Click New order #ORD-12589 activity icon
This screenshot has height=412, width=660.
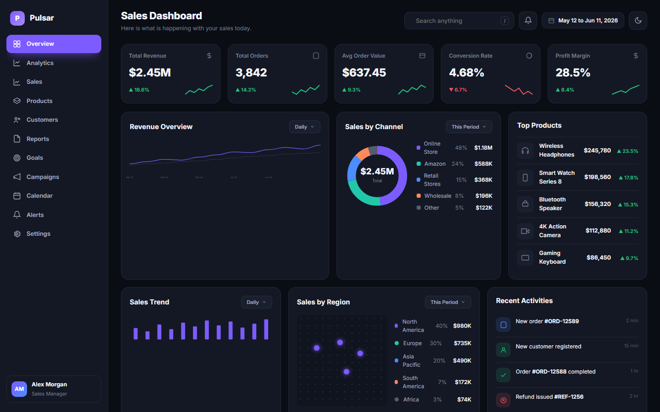pos(503,325)
